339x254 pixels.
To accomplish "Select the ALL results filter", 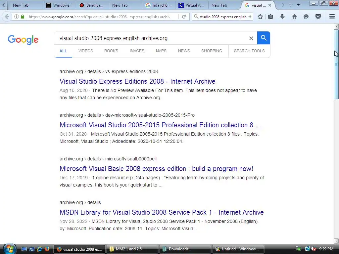I will 63,51.
